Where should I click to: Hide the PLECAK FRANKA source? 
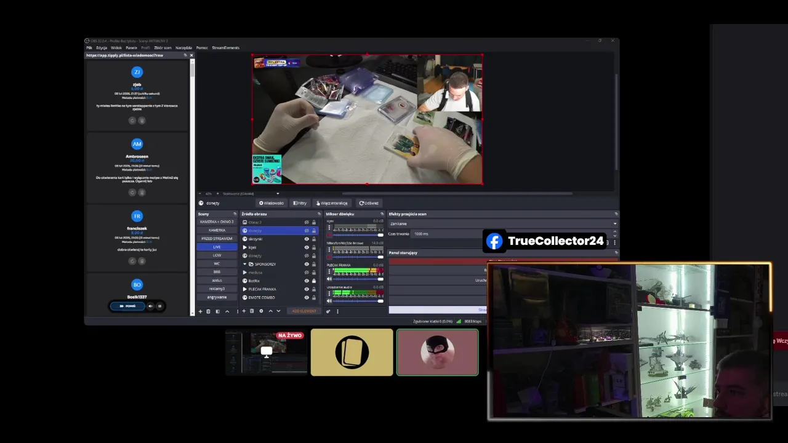(x=307, y=289)
